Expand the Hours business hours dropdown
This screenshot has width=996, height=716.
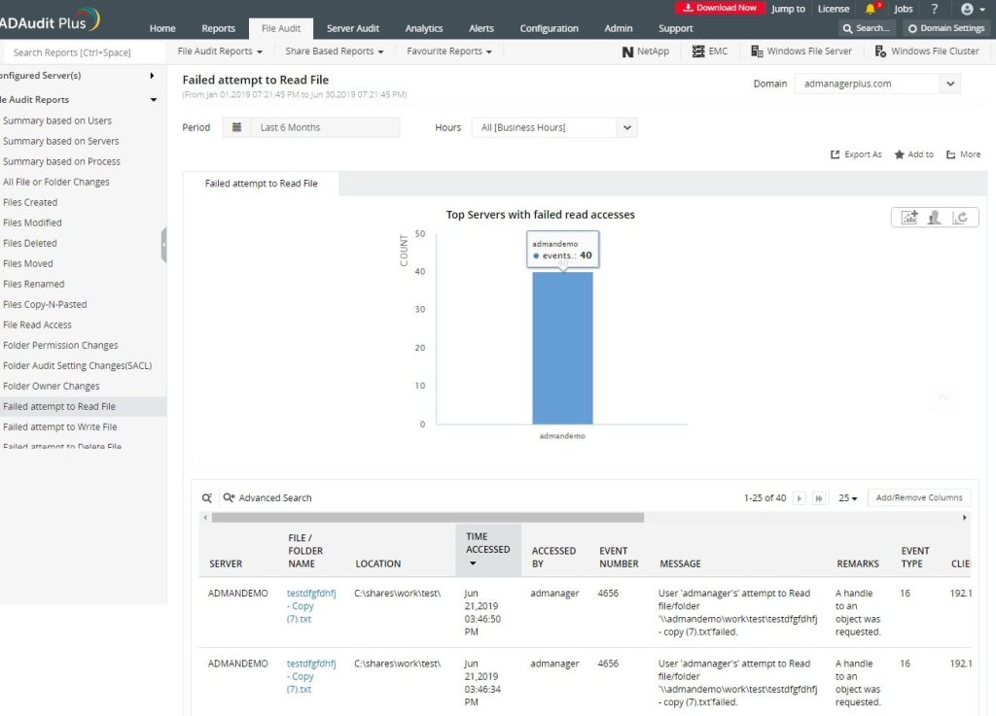click(x=553, y=127)
